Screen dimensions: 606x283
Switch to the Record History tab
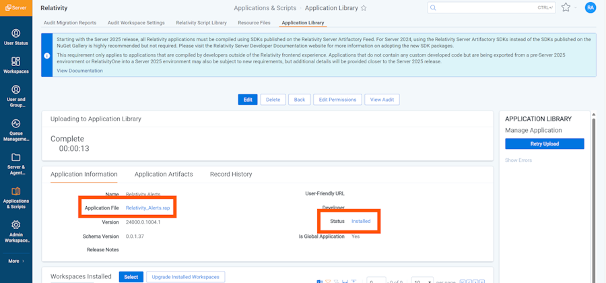(231, 175)
